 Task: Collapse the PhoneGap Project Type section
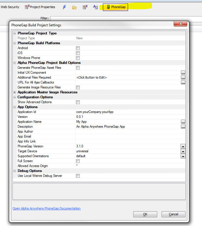click(x=14, y=33)
